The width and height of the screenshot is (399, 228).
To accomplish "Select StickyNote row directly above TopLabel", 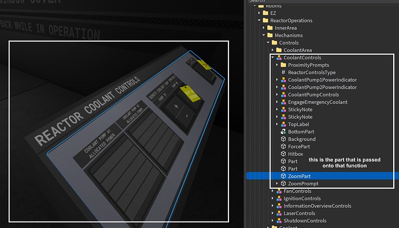I will [x=300, y=117].
